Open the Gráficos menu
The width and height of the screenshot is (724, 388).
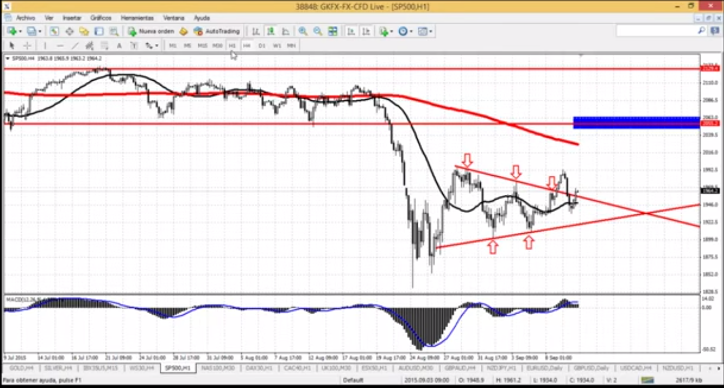101,18
